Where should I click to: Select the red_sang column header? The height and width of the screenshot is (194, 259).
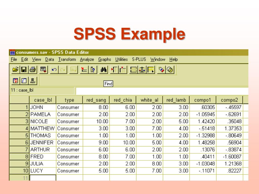[x=96, y=100]
